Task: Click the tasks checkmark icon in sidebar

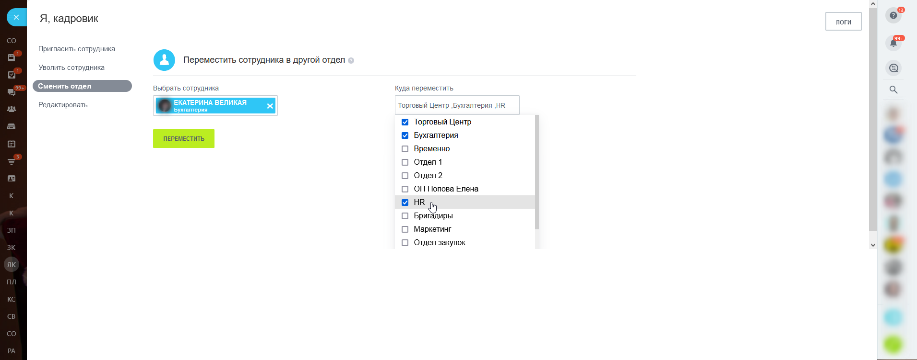Action: click(12, 75)
